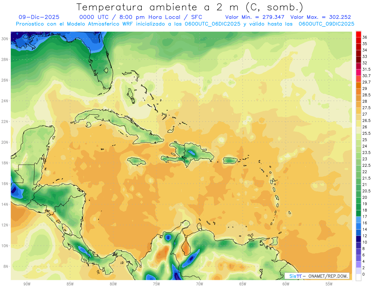
Task: Click legend value '28.5'
Action: (366, 95)
